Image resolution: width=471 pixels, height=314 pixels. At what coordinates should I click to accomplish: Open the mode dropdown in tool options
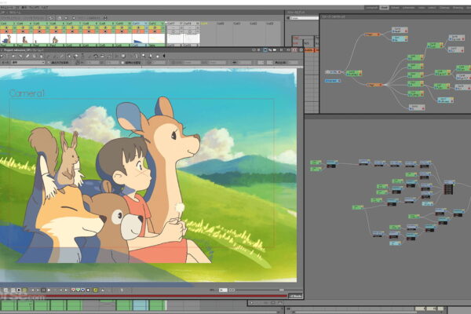pos(28,62)
